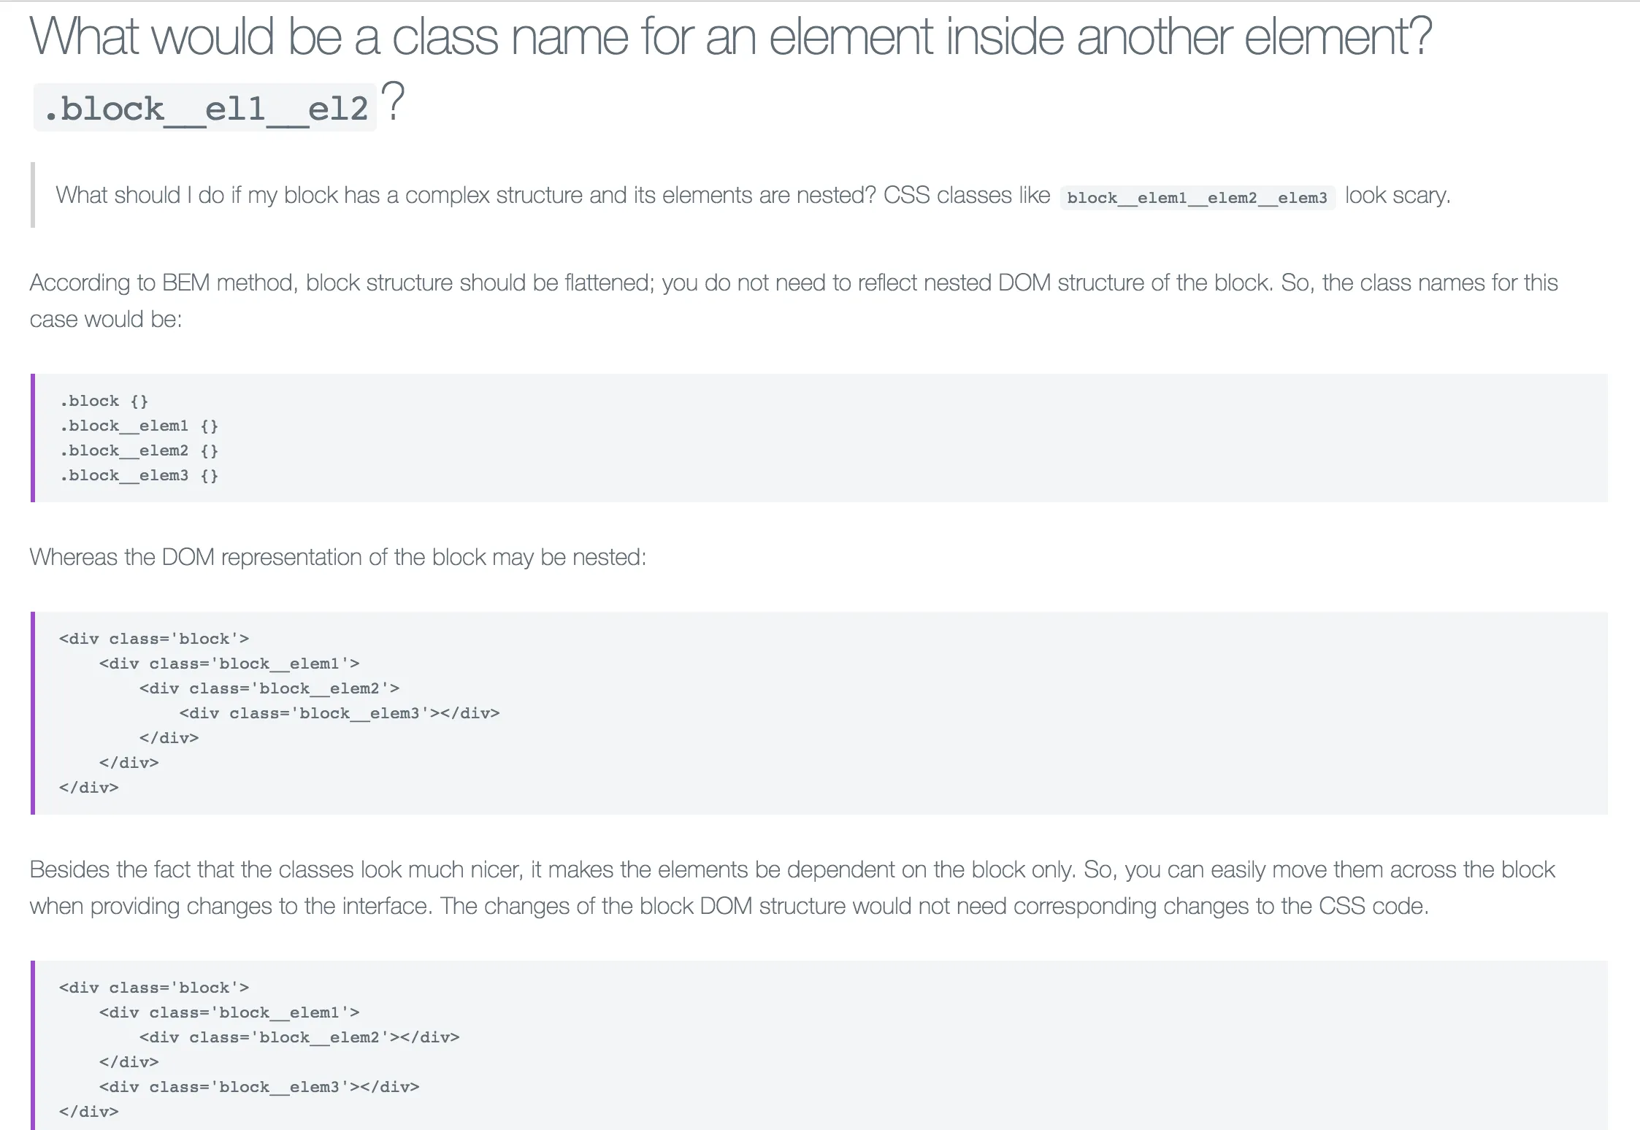Click the <div class='block'> line in the last snippet

[x=154, y=988]
